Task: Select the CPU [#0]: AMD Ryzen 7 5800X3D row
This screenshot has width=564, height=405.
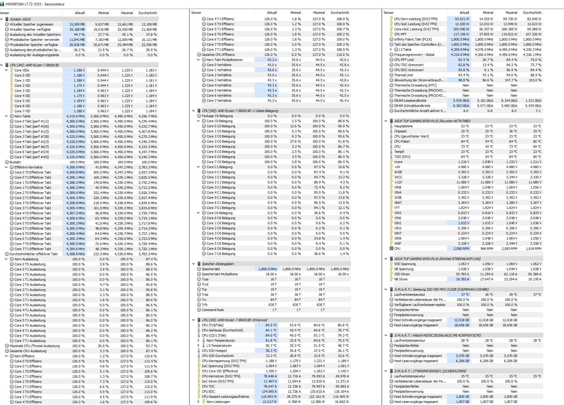Action: point(79,65)
